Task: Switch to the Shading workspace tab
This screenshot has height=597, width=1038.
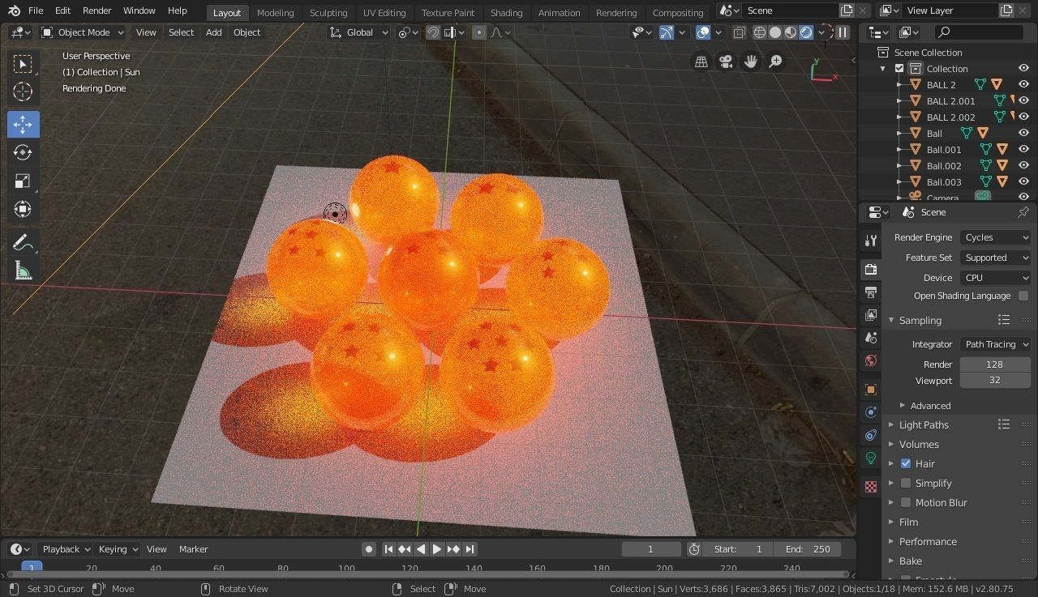Action: point(506,12)
